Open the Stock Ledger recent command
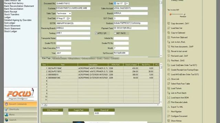The image size is (220, 123). 11,31
